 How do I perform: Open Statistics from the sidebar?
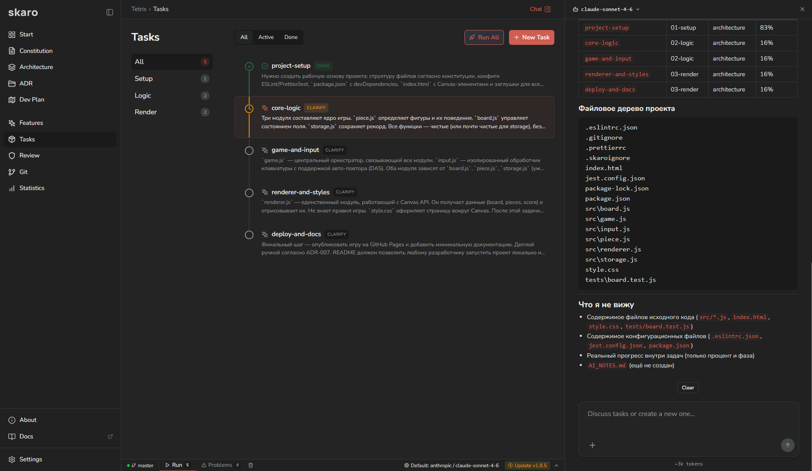tap(32, 188)
